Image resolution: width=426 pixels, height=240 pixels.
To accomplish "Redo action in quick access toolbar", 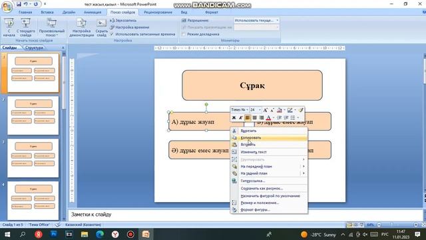I will pyautogui.click(x=36, y=4).
